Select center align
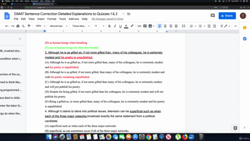 point(165,26)
